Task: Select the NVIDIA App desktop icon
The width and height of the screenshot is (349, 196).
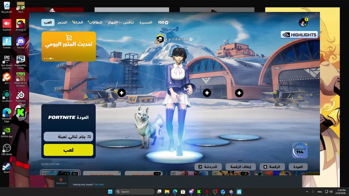Action: tap(7, 132)
